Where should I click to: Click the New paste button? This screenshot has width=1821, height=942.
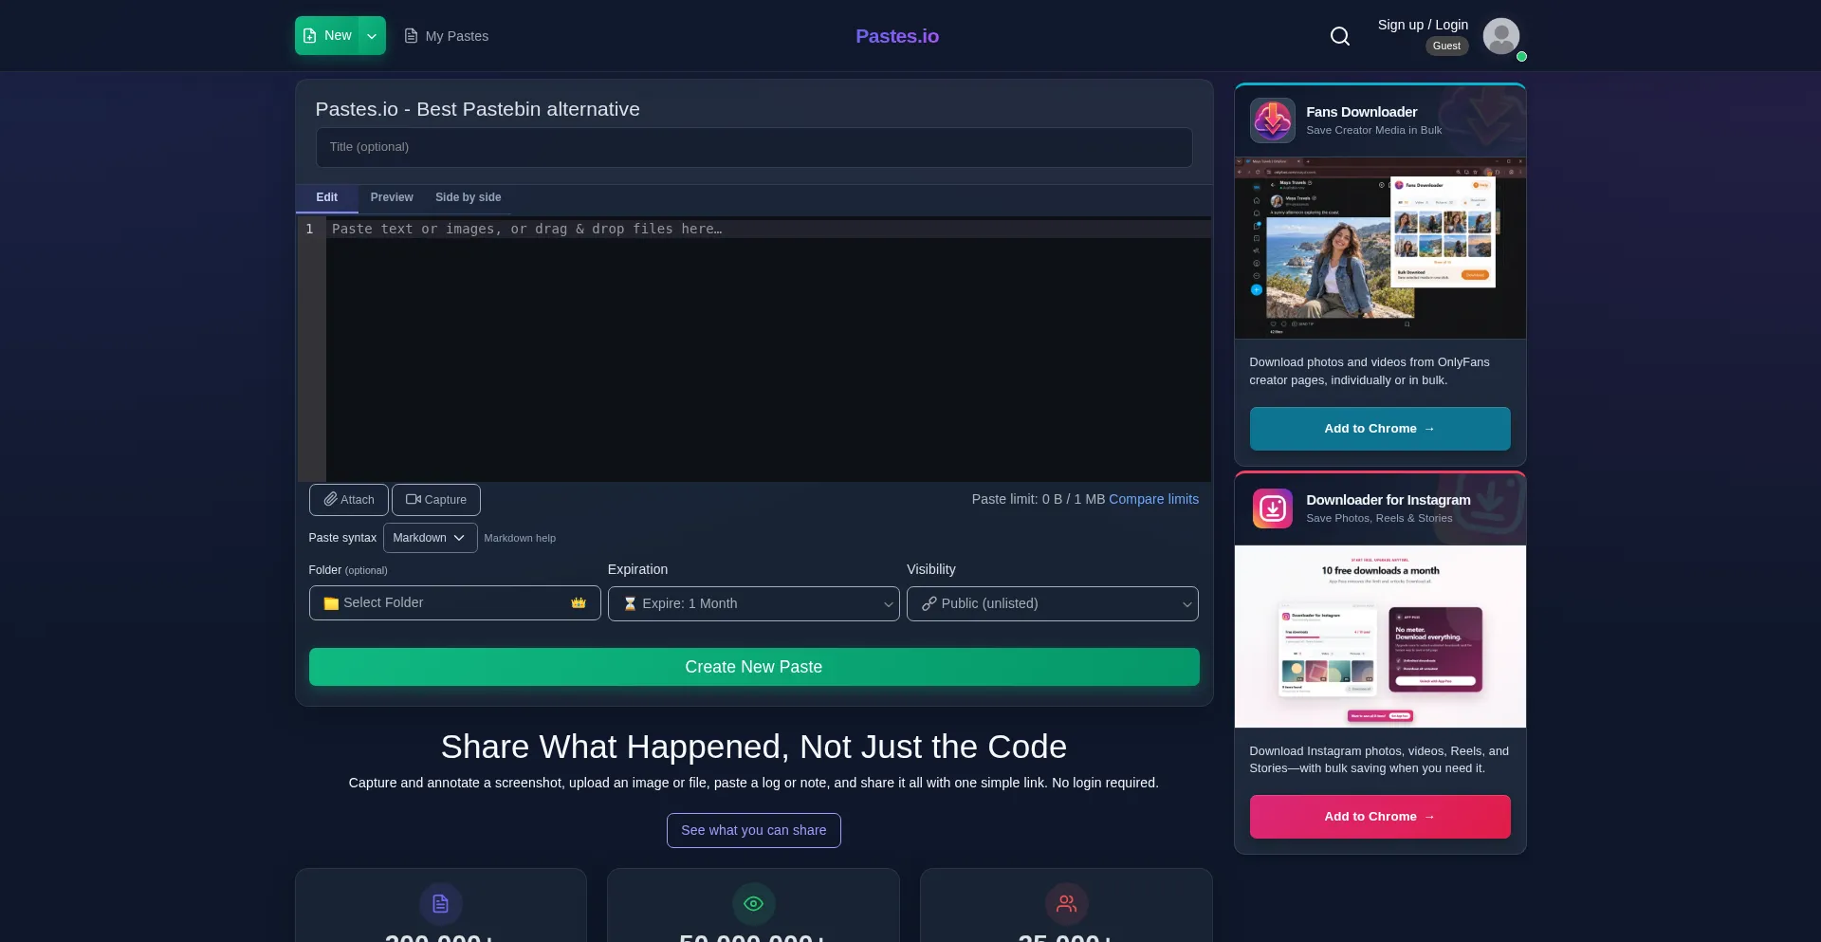pos(327,36)
